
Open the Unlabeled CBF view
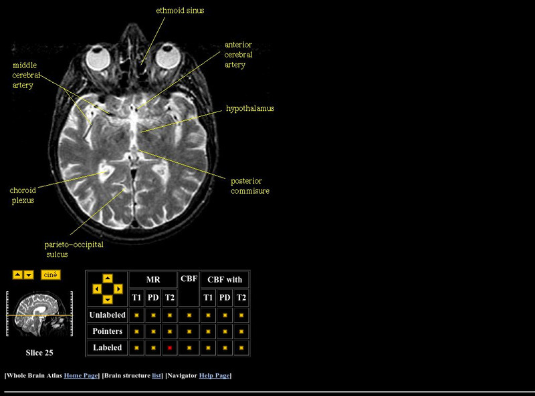click(x=189, y=315)
